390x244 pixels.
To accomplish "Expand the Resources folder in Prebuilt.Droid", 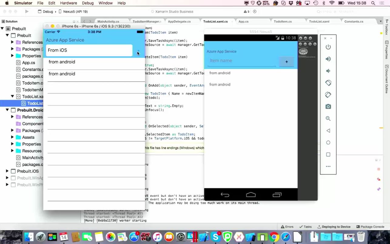I will (12, 151).
